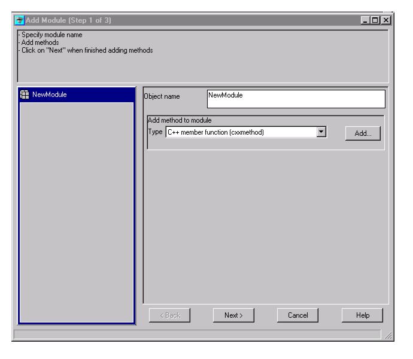This screenshot has height=359, width=413.
Task: Proceed with the Next > button
Action: pyautogui.click(x=234, y=315)
